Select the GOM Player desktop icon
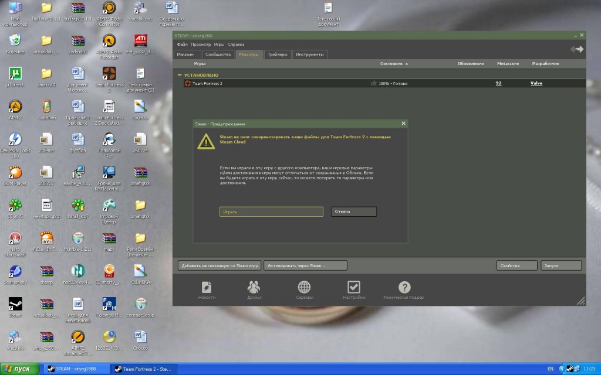Viewport: 601px width, 375px height. point(15,176)
